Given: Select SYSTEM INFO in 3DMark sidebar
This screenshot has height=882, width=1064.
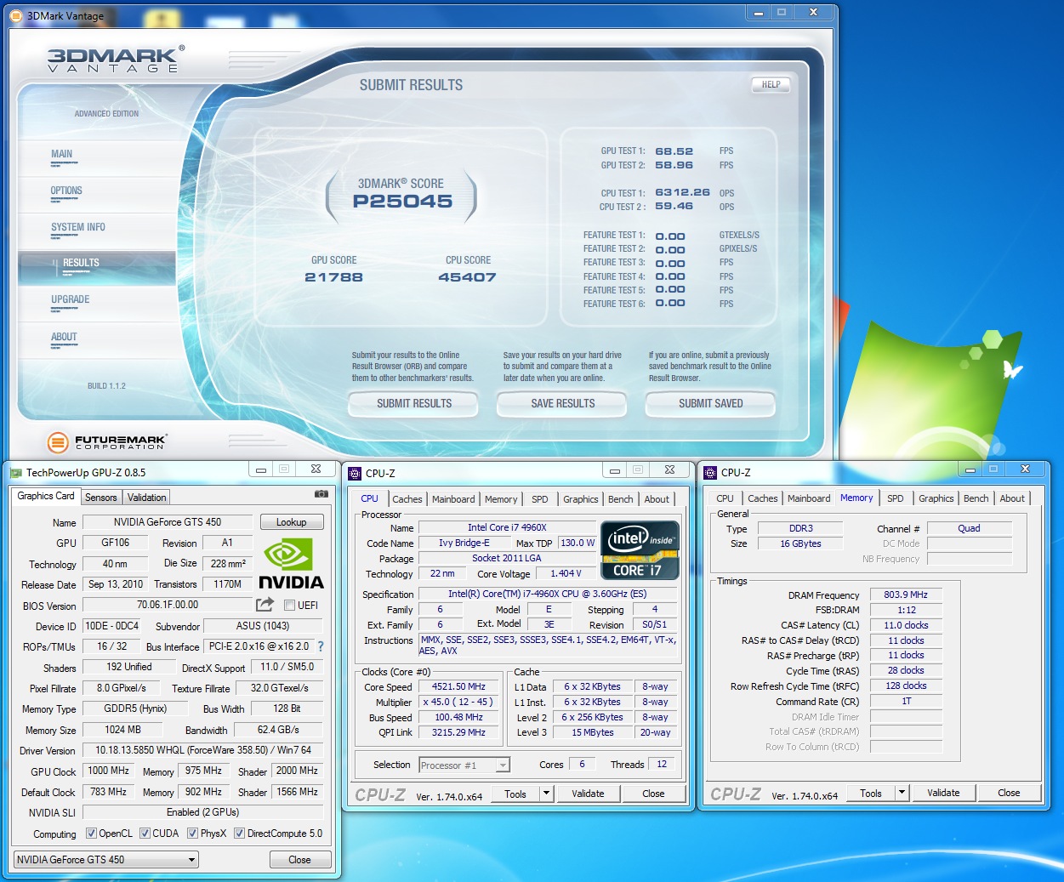Looking at the screenshot, I should (78, 227).
